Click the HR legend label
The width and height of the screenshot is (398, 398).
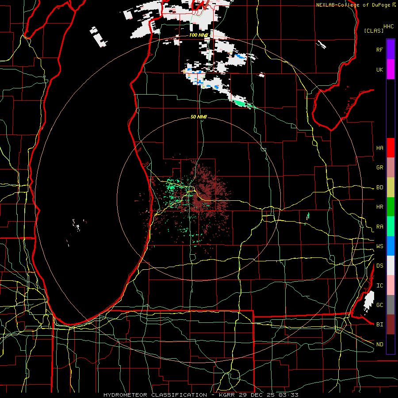pos(379,207)
